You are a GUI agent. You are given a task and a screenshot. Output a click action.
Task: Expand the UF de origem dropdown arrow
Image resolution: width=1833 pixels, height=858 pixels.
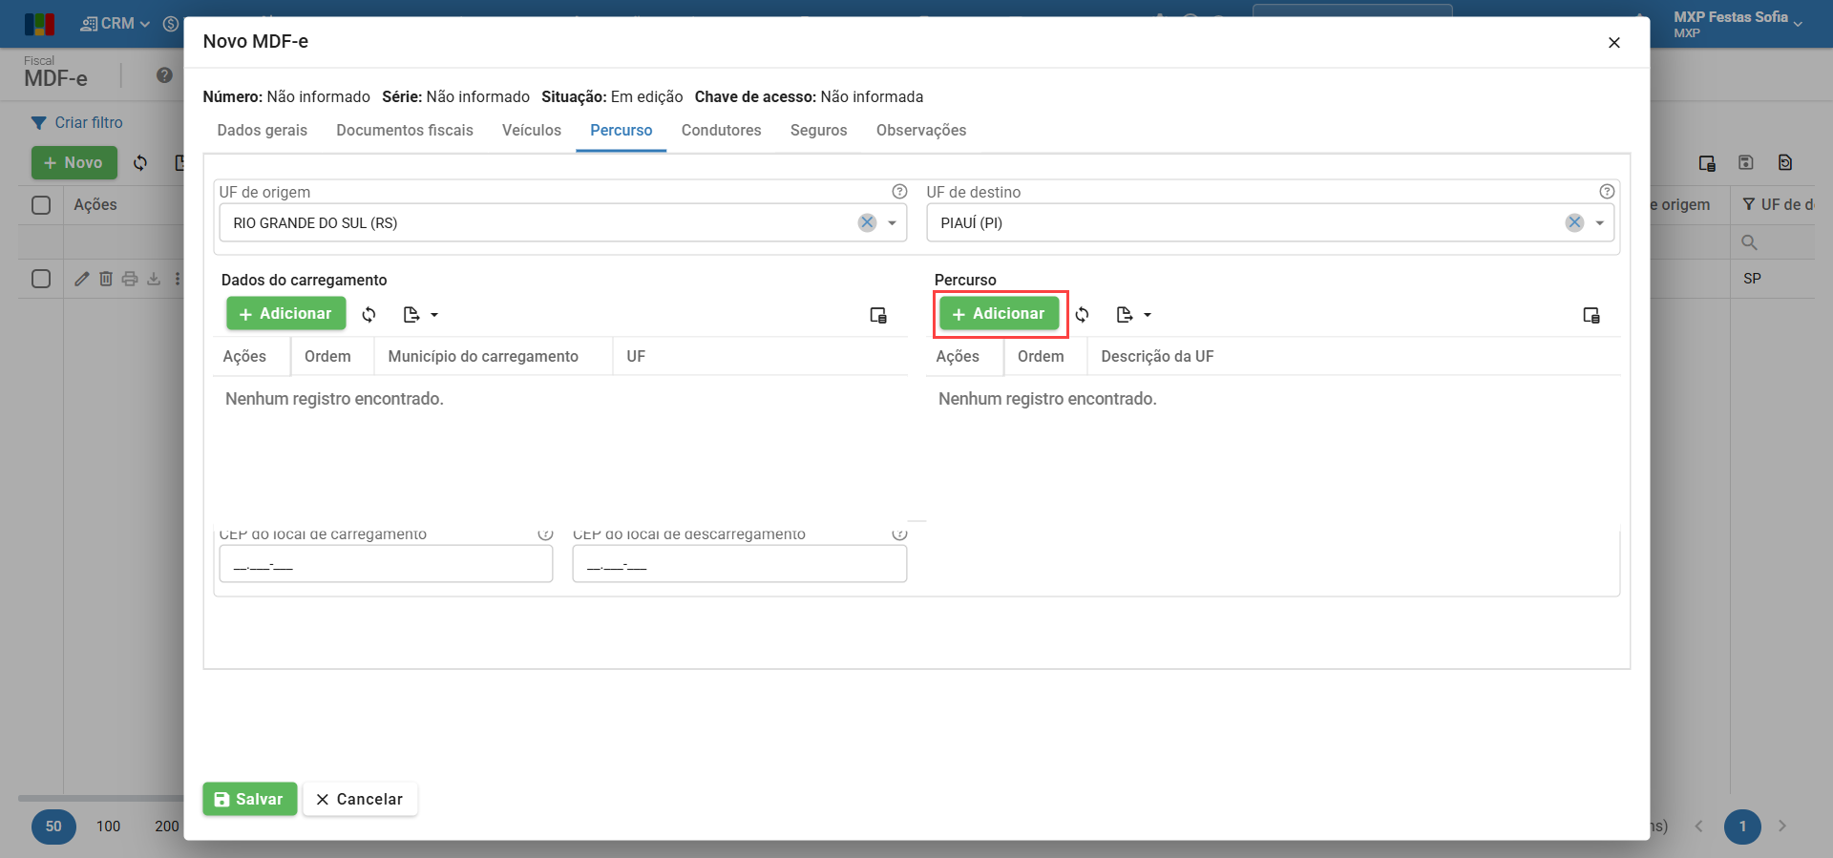coord(892,223)
